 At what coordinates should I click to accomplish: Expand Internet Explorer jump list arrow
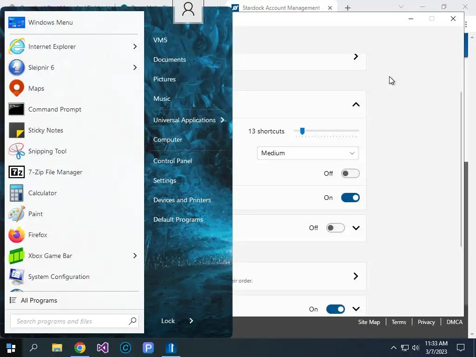click(135, 46)
